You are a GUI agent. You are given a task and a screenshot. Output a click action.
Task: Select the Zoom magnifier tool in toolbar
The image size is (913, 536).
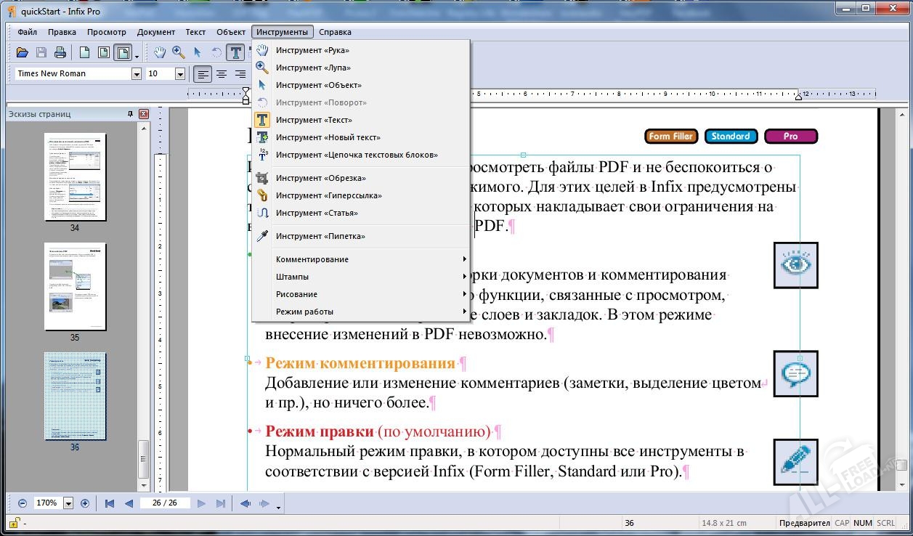(x=178, y=52)
